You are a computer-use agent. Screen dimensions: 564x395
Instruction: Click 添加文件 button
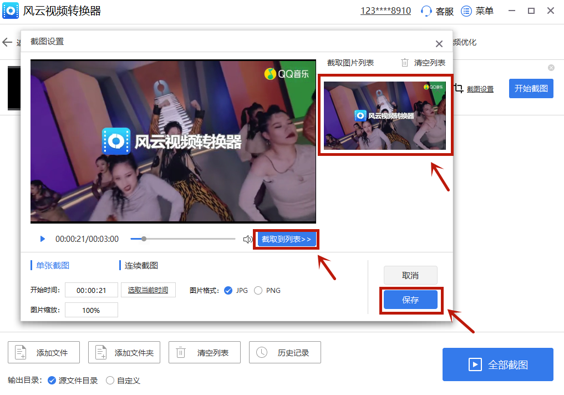(x=44, y=352)
